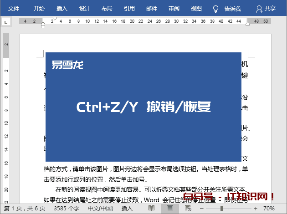Open the 布局 layout ribbon tab
Screen dimensions: 287x214
click(x=107, y=9)
